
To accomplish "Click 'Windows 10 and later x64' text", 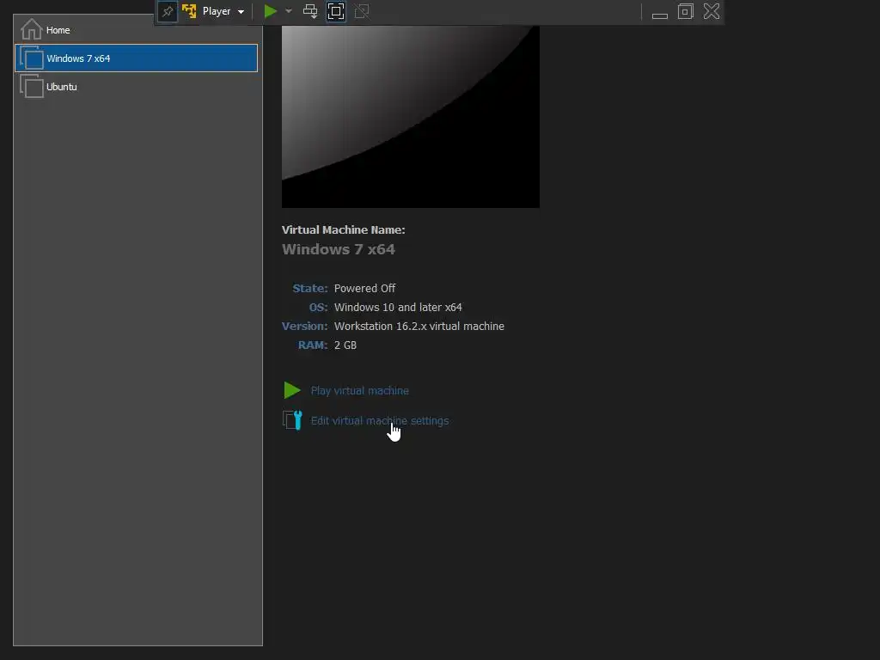I will pos(398,308).
